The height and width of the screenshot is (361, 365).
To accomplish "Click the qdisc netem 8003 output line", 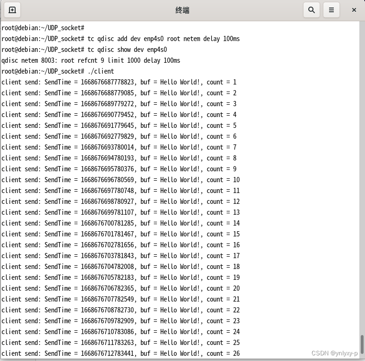I will (91, 60).
